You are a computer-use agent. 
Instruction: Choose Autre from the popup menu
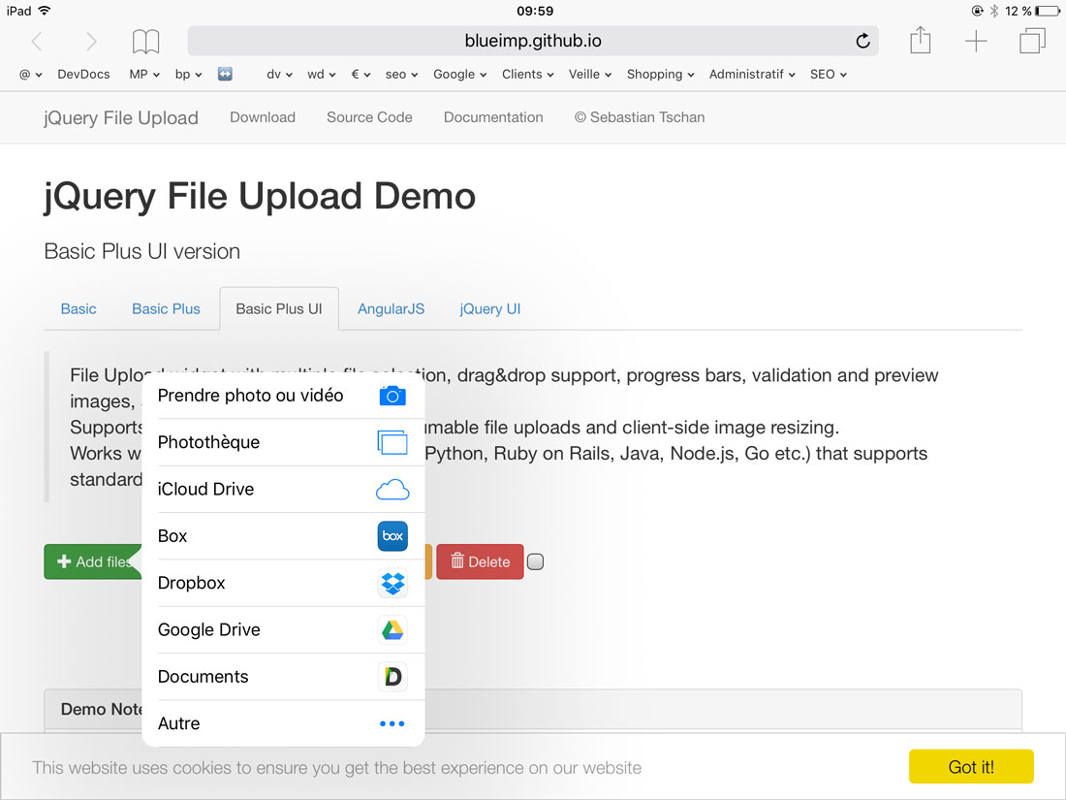pos(284,723)
